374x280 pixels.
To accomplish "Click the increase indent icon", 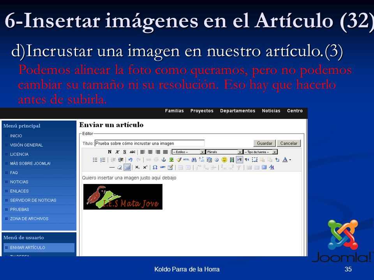I will [x=121, y=160].
